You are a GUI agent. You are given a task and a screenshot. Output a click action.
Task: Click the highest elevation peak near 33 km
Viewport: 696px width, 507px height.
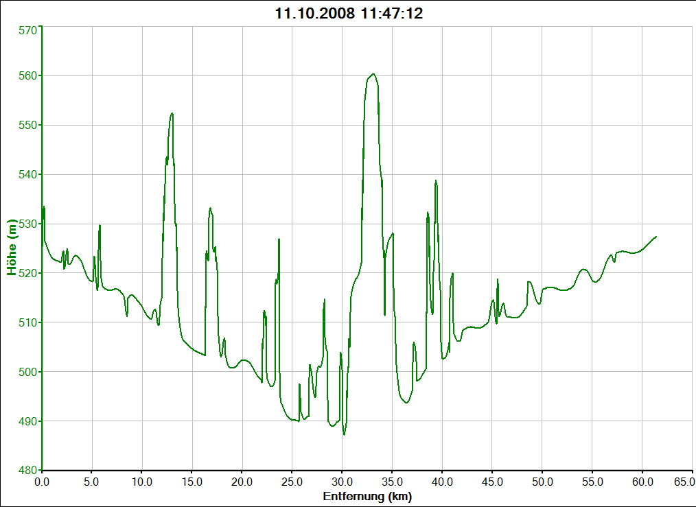[x=373, y=74]
